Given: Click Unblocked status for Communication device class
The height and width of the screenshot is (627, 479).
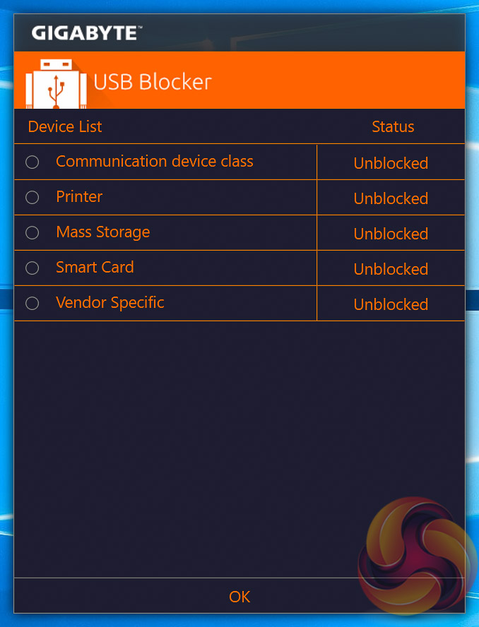Looking at the screenshot, I should [391, 163].
